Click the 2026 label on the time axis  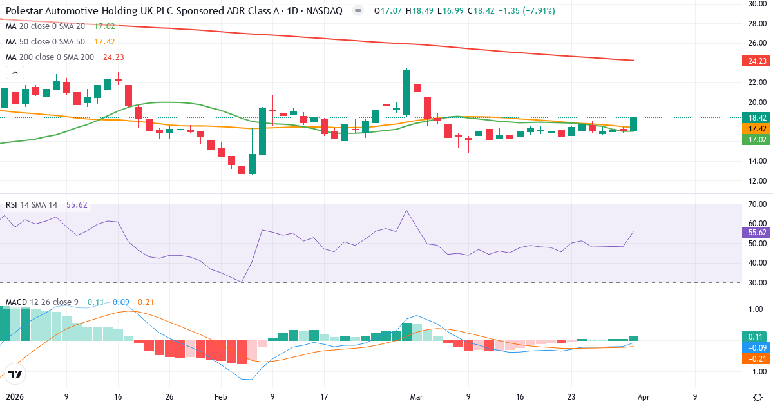click(14, 397)
